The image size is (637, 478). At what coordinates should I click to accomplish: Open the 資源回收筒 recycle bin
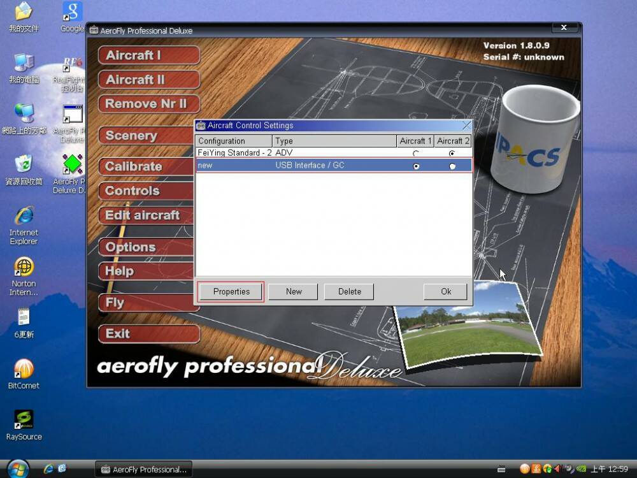24,170
